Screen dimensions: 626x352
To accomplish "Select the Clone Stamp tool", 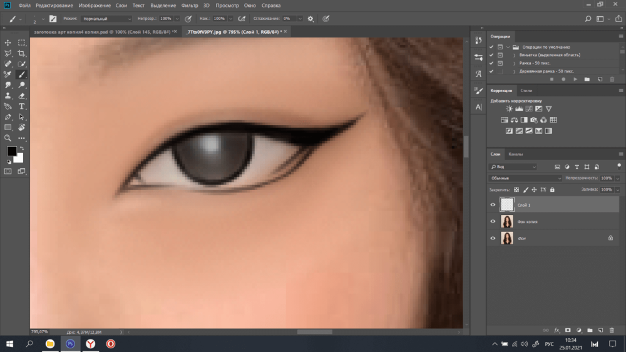I will (8, 96).
